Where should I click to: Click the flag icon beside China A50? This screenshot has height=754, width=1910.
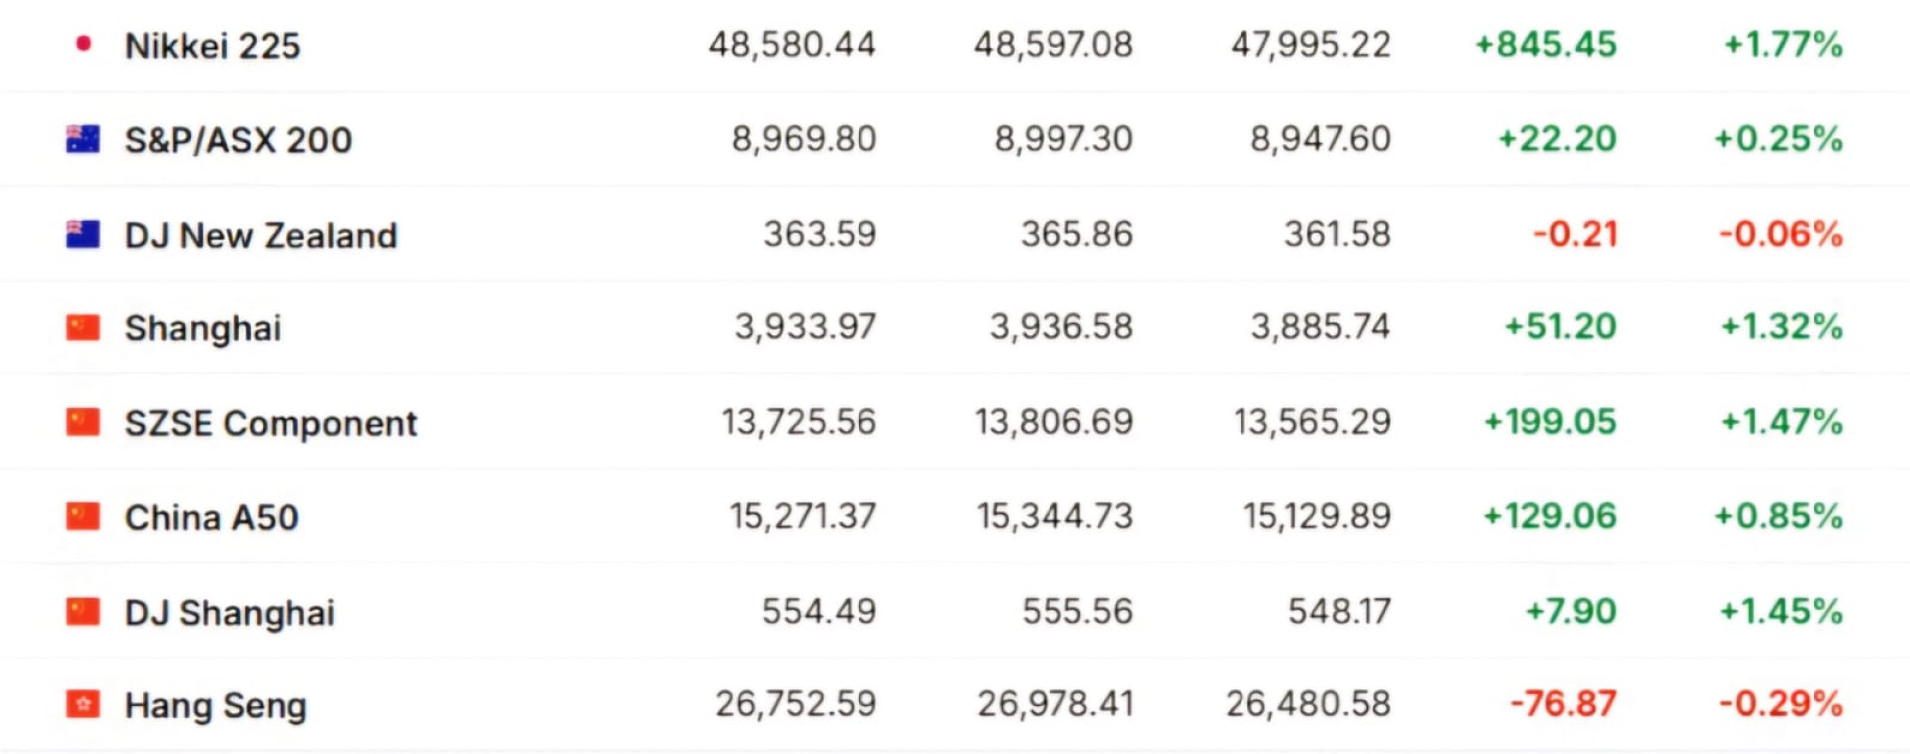point(83,517)
